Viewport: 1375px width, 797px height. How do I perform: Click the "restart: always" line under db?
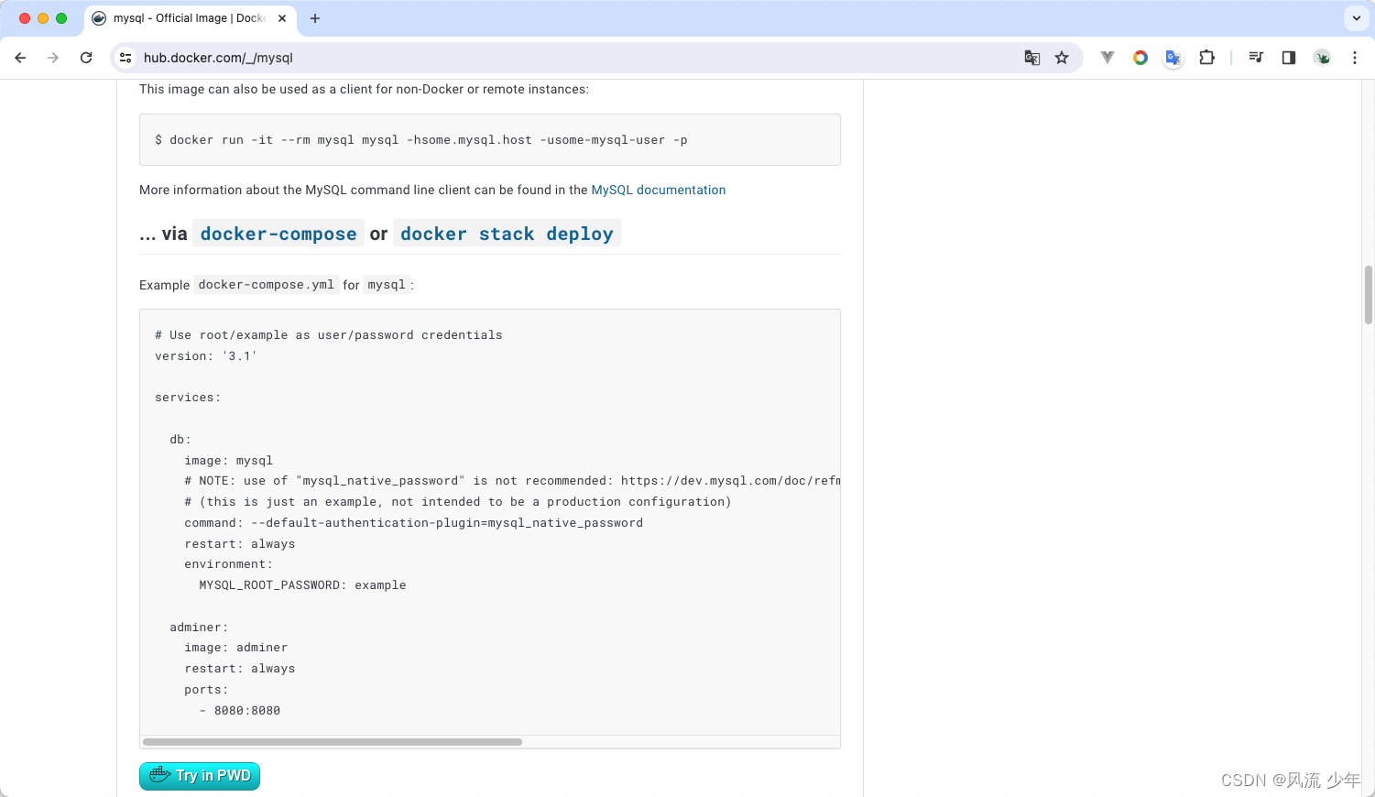point(240,544)
